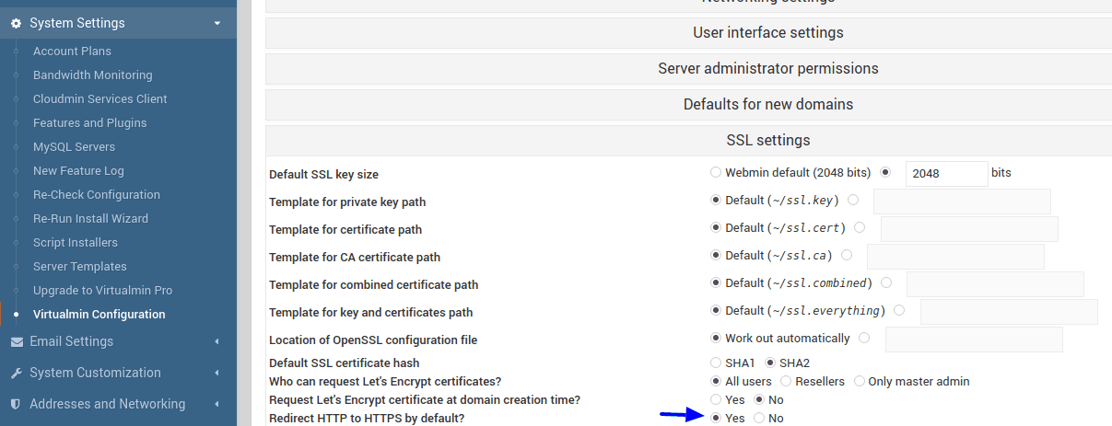Open Bandwidth Monitoring page

click(x=93, y=75)
